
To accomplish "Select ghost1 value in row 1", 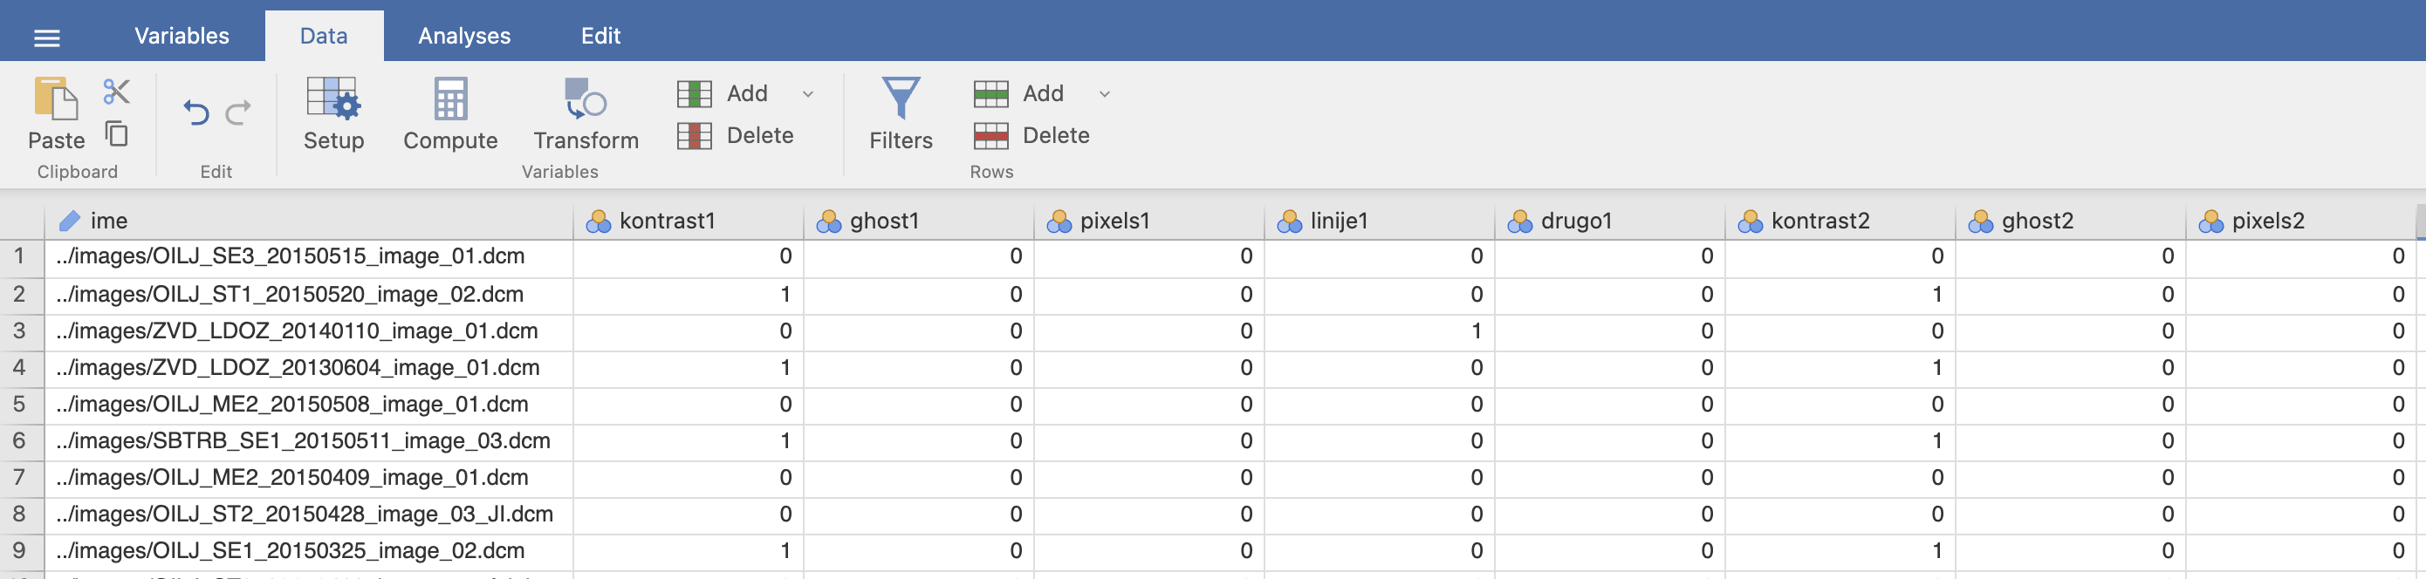I will click(x=918, y=257).
